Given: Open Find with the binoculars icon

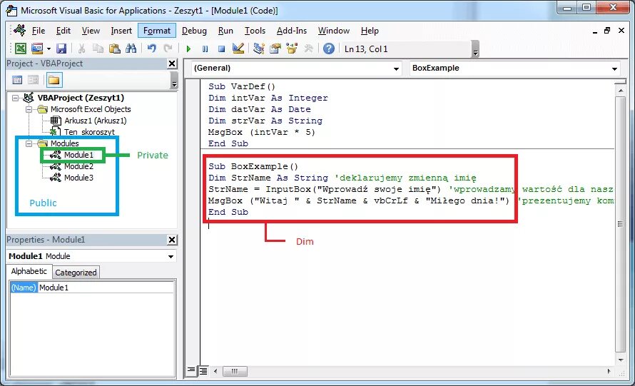Looking at the screenshot, I should tap(131, 49).
